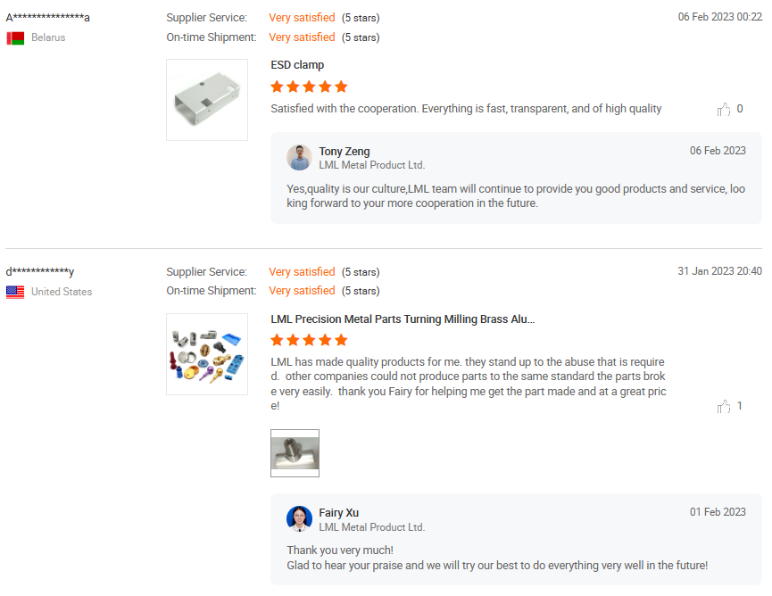Like the ESD clamp review with thumbs-up

(724, 110)
